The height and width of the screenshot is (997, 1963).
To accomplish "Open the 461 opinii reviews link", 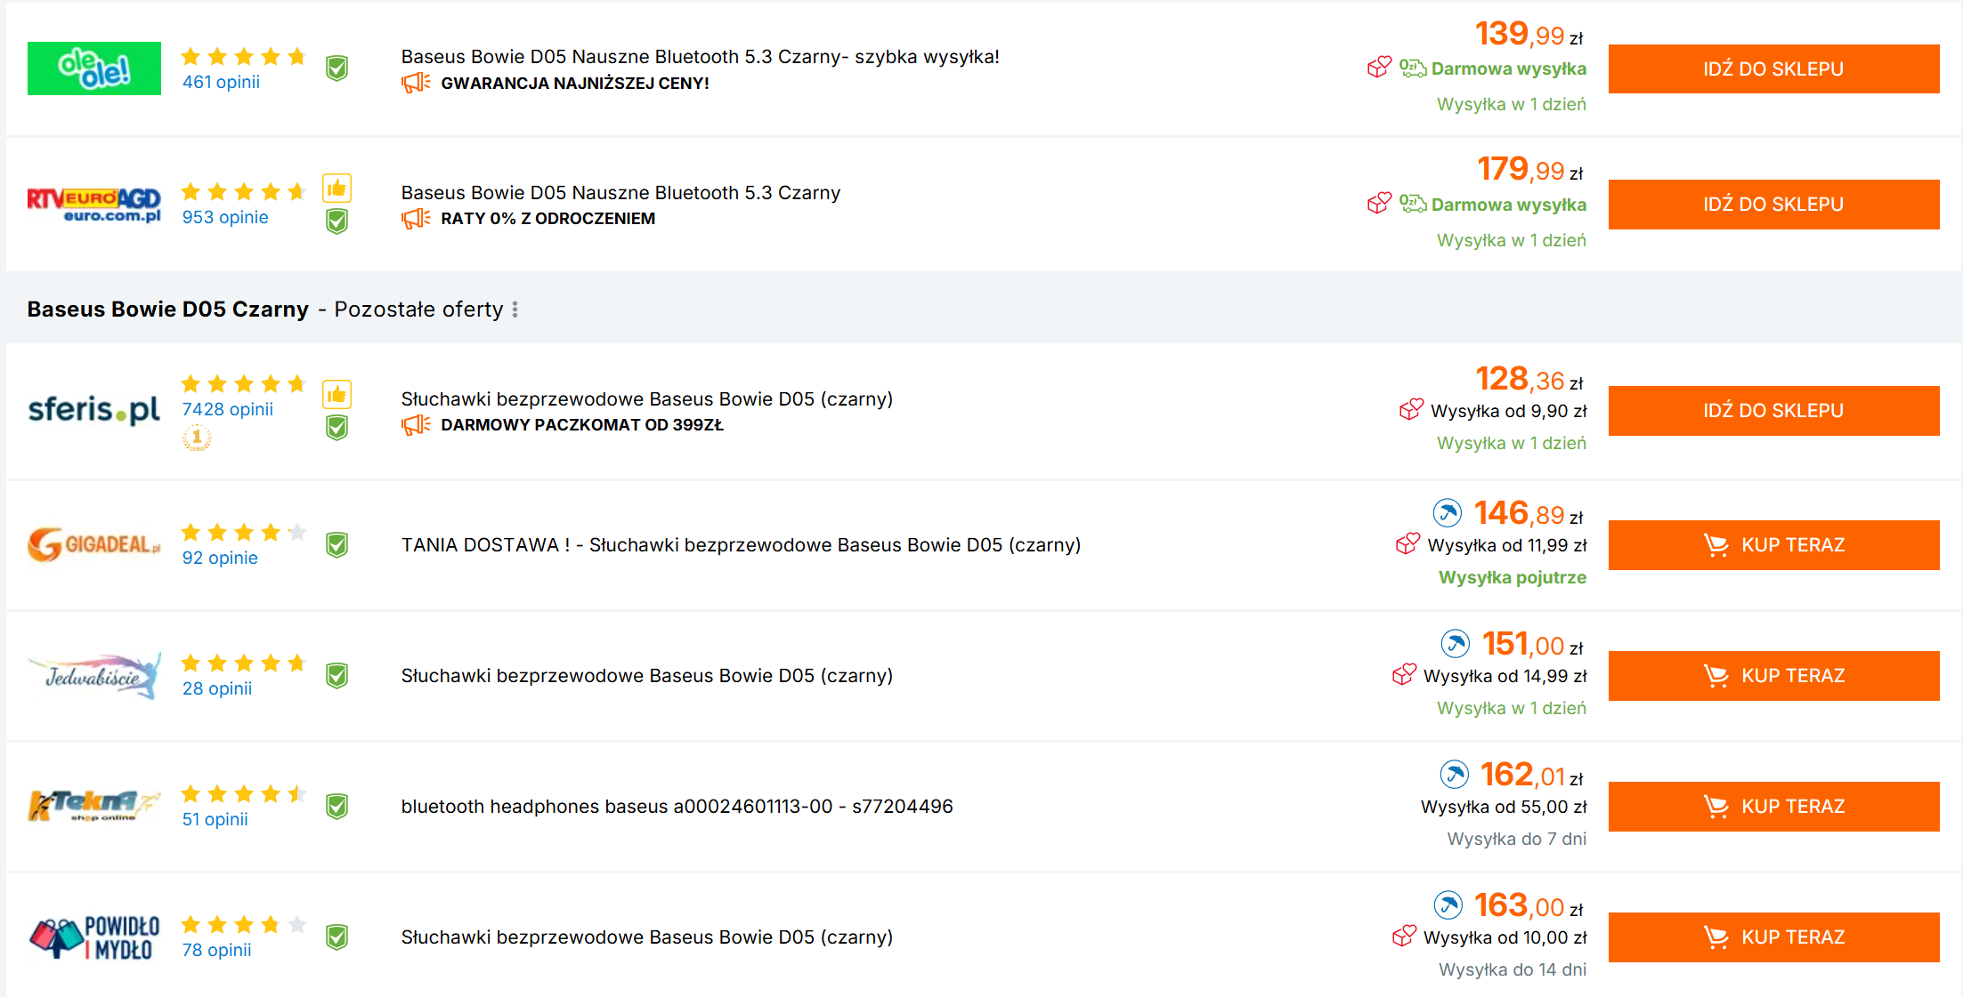I will point(221,82).
